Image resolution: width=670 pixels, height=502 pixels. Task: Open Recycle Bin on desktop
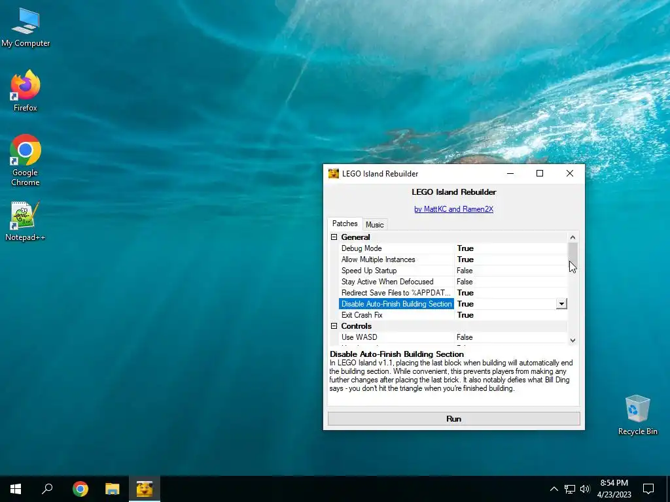(637, 415)
